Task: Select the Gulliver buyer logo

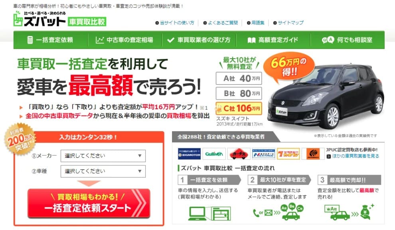Action: pyautogui.click(x=214, y=154)
